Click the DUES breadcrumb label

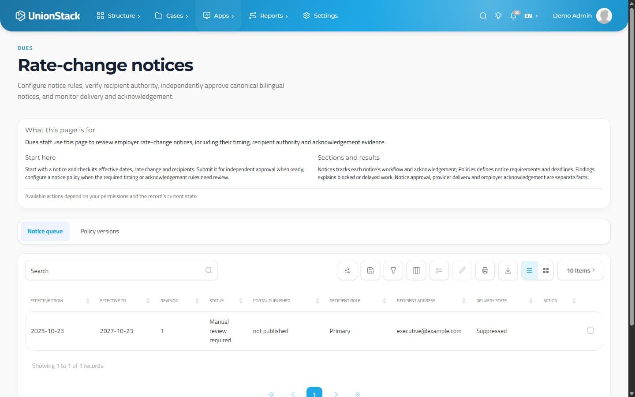click(25, 48)
